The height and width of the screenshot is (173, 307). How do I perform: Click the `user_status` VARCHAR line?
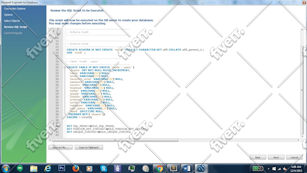click(93, 108)
